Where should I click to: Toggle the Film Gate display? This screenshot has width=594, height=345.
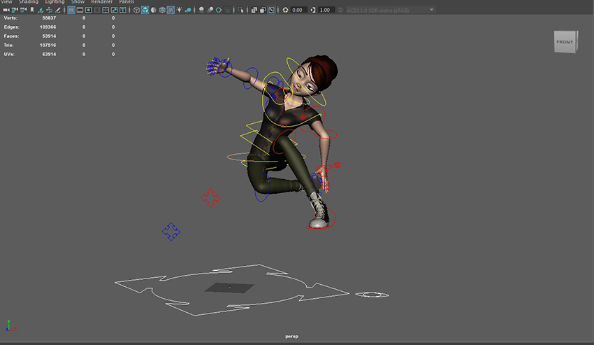click(80, 10)
